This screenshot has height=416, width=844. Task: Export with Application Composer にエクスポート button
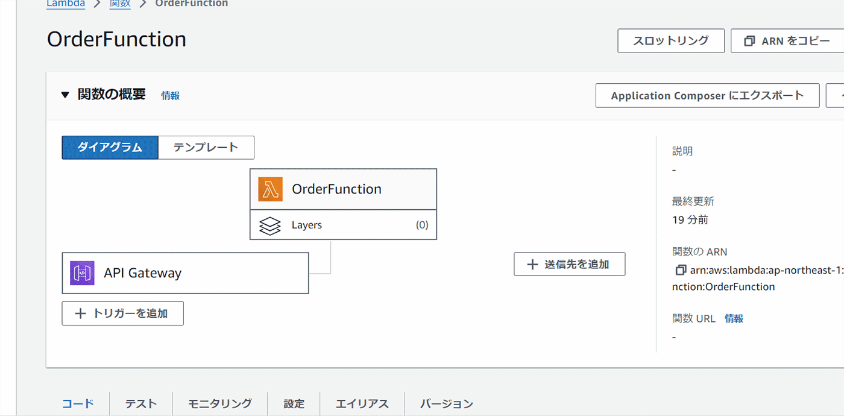click(708, 96)
